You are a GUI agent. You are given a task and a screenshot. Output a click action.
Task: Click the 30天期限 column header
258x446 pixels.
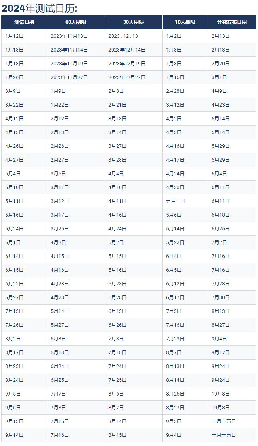point(133,22)
